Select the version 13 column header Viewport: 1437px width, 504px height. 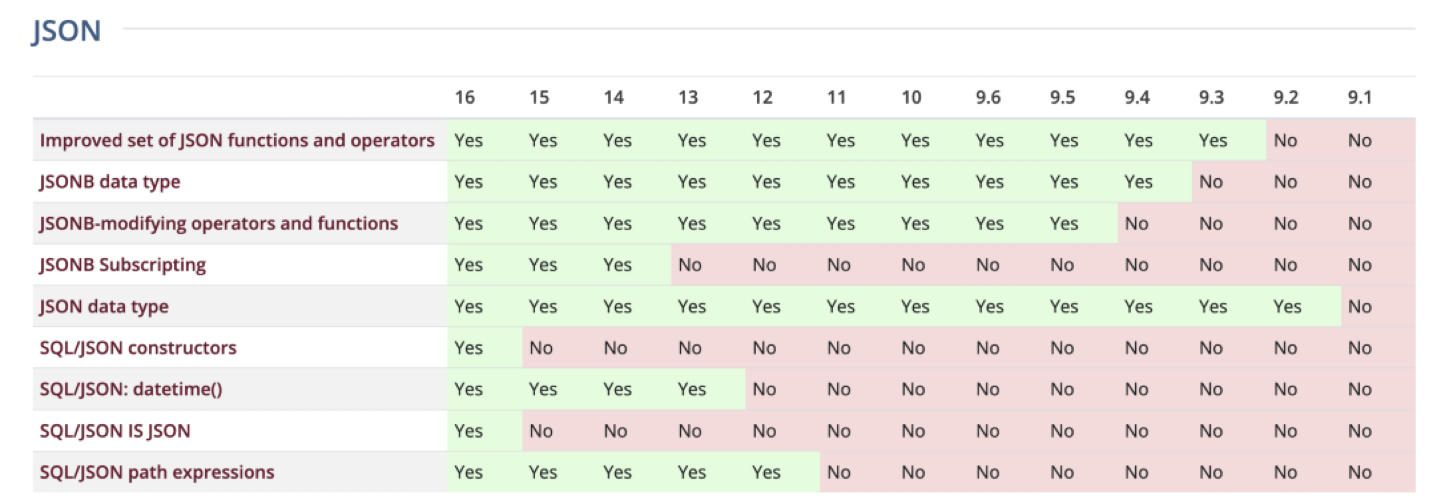pos(688,98)
